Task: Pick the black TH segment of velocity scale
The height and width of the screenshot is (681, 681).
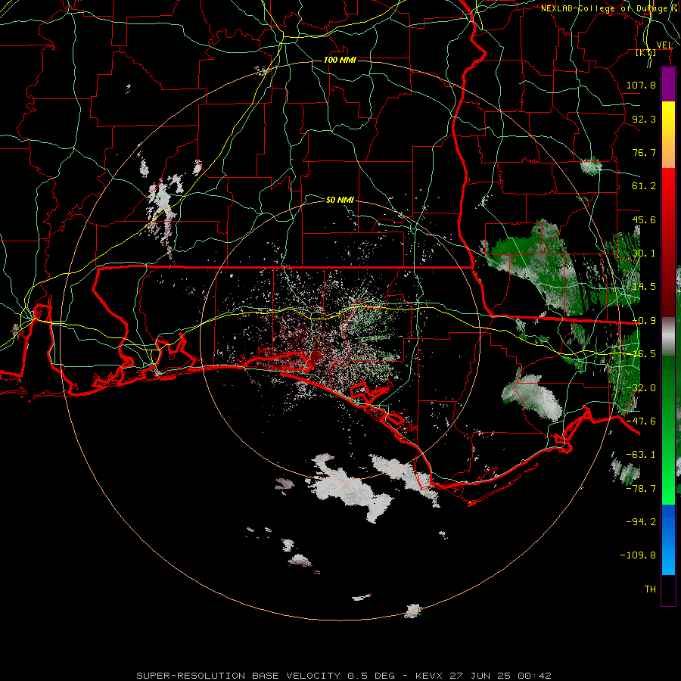Action: (668, 589)
